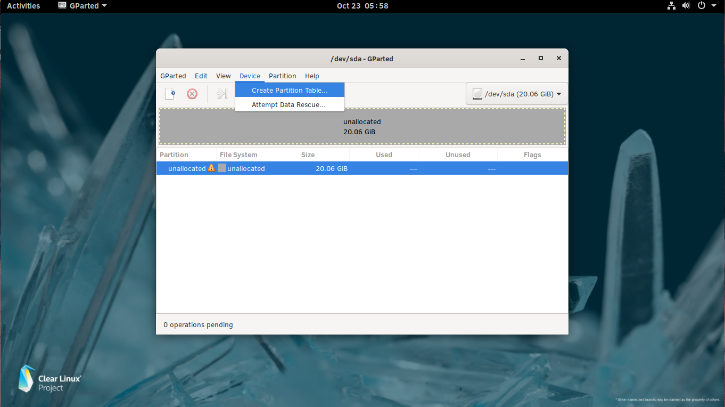Open the GParted application menu in top bar
Screen dimensions: 725x407
coord(82,6)
